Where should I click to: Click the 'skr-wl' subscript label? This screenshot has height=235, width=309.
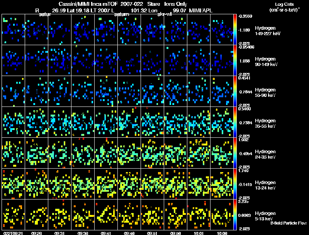pyautogui.click(x=165, y=14)
